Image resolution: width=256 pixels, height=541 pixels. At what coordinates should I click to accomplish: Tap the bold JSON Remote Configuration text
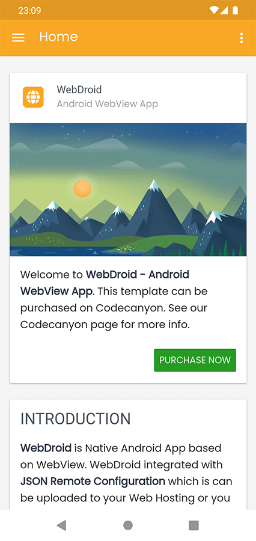(93, 481)
